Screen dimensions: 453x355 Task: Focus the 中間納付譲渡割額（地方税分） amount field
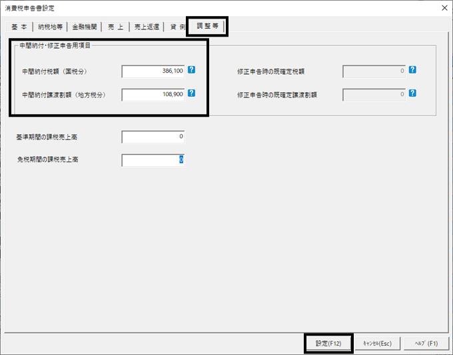pos(153,95)
